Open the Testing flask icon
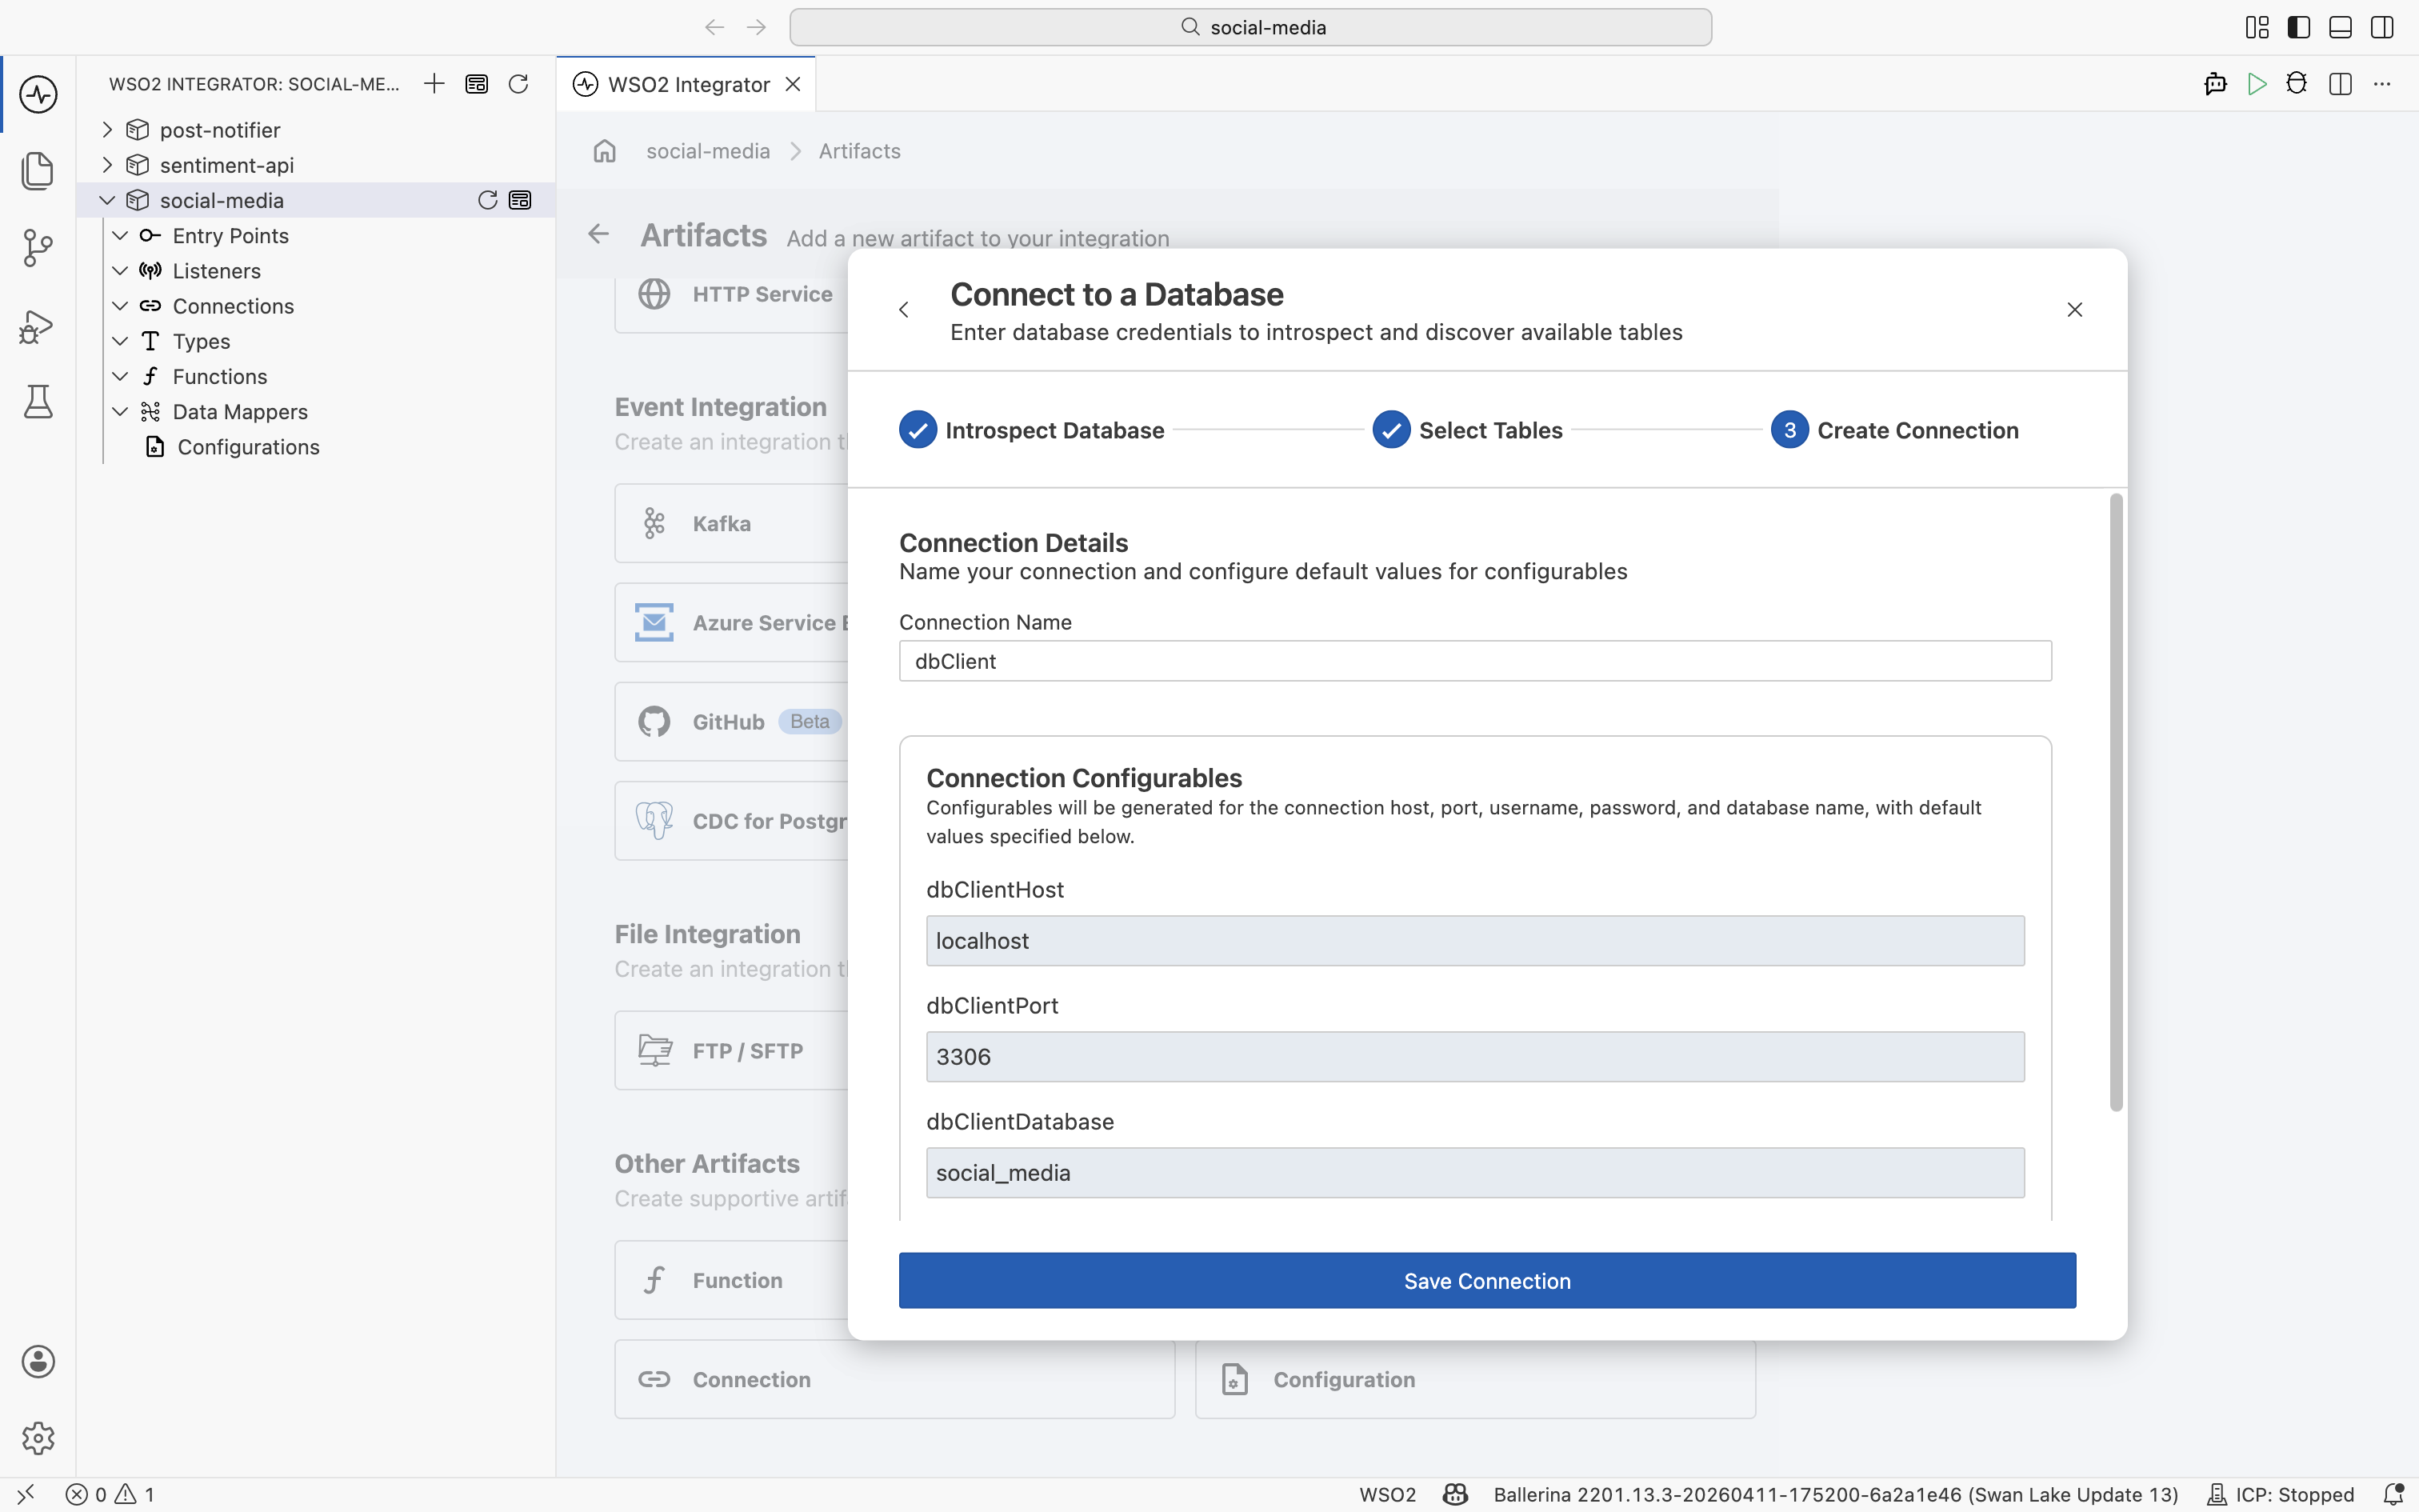The width and height of the screenshot is (2419, 1512). 38,402
